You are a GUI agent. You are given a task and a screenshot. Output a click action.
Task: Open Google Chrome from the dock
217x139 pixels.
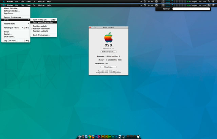(x=90, y=137)
